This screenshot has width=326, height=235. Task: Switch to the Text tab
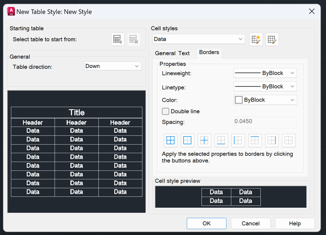point(184,53)
